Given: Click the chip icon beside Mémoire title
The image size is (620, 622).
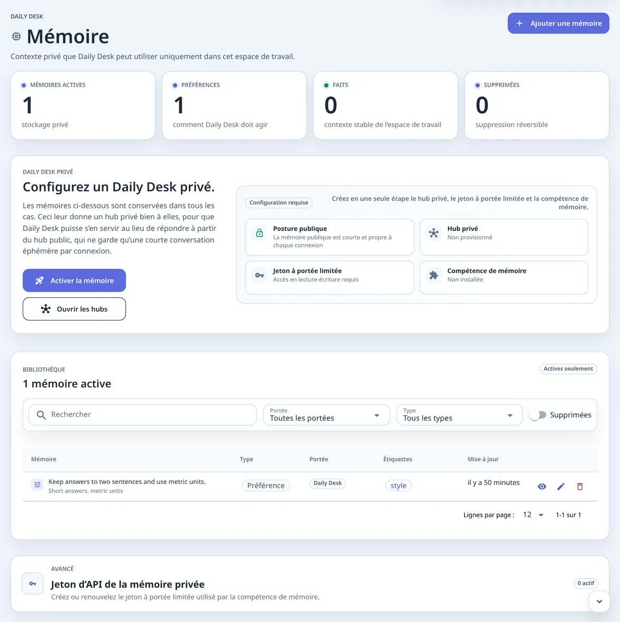Looking at the screenshot, I should tap(16, 36).
